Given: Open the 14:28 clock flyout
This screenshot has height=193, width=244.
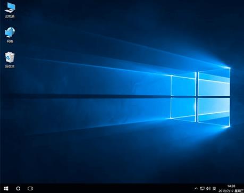Looking at the screenshot, I should (231, 186).
